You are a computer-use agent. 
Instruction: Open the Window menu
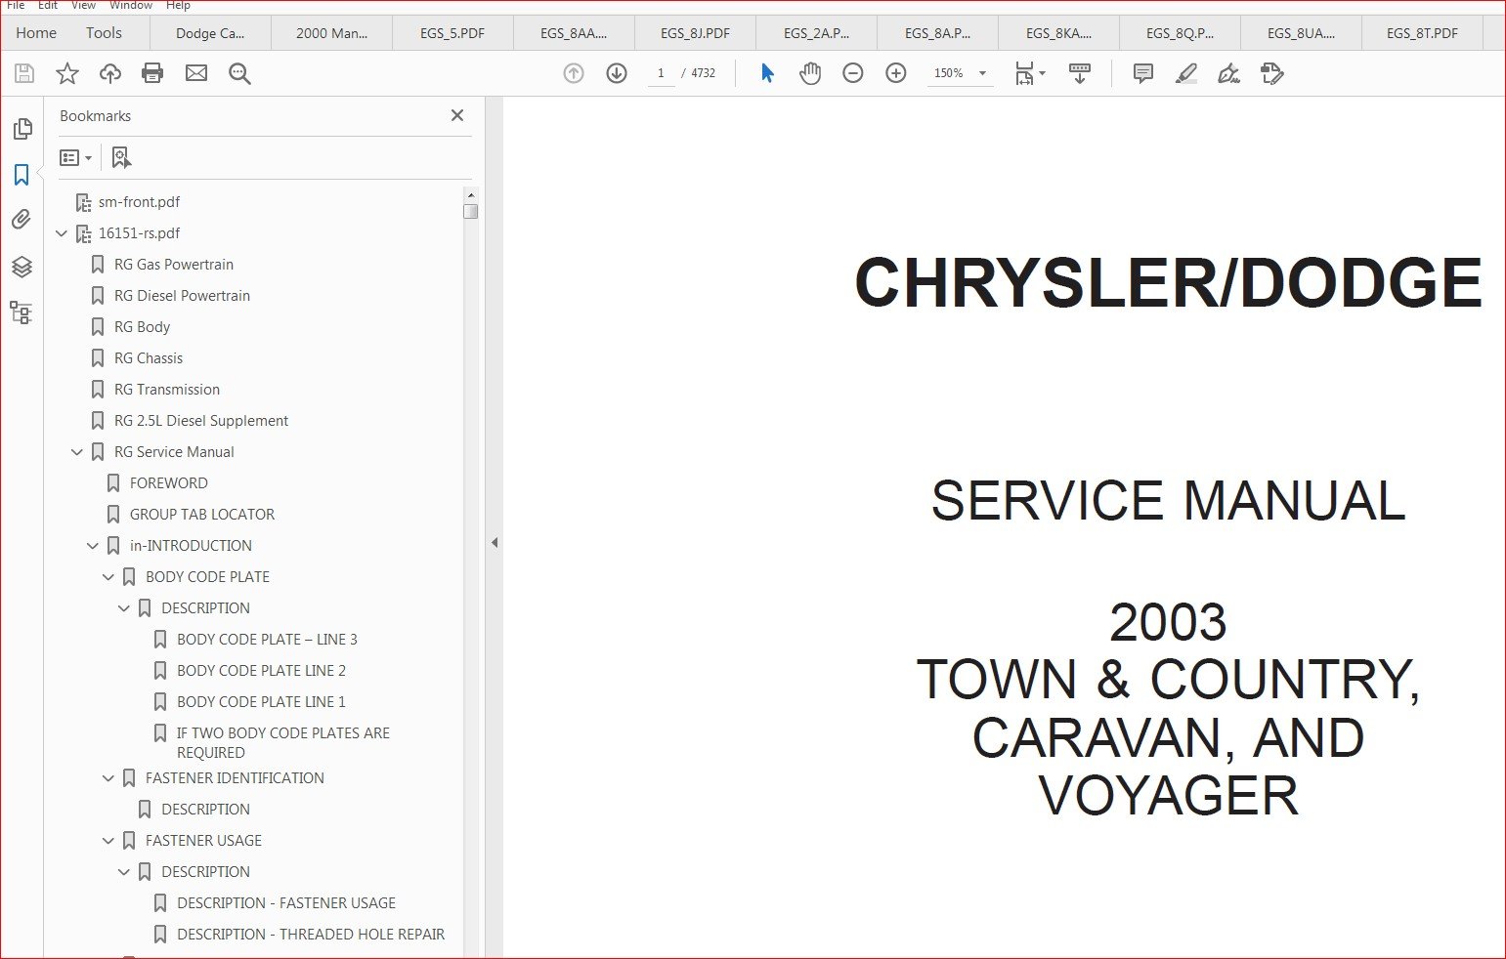click(131, 6)
